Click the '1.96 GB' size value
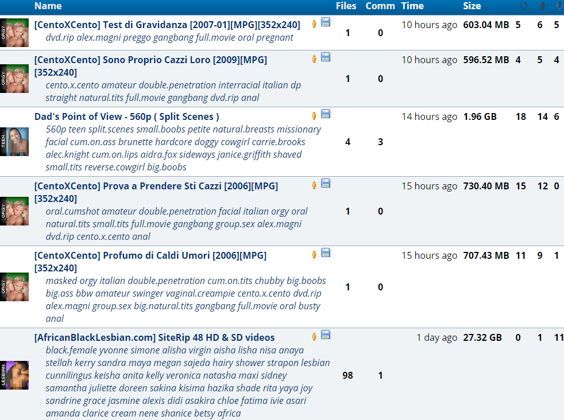 pyautogui.click(x=480, y=117)
